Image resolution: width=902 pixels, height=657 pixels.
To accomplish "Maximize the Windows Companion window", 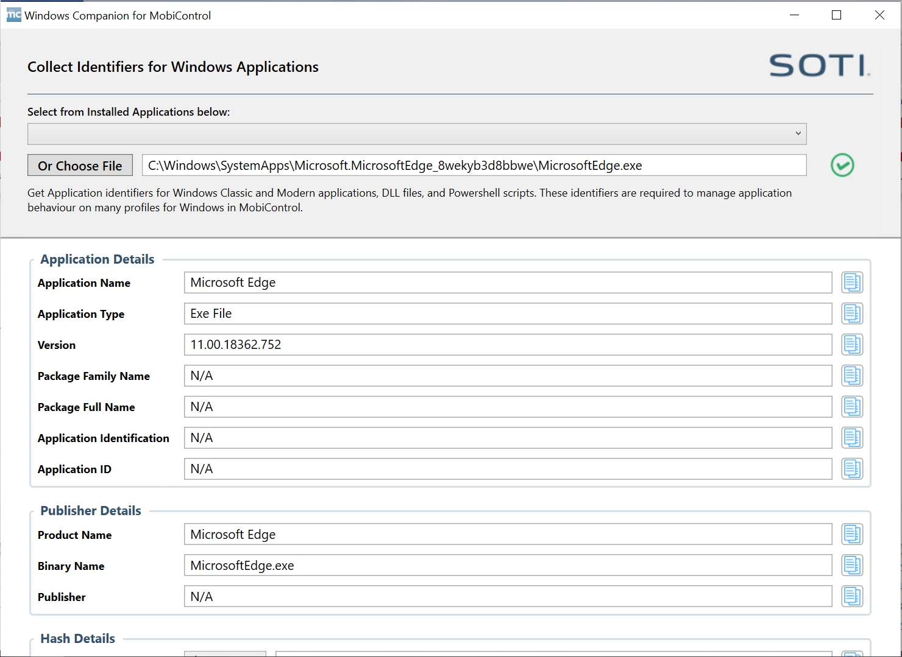I will (836, 15).
